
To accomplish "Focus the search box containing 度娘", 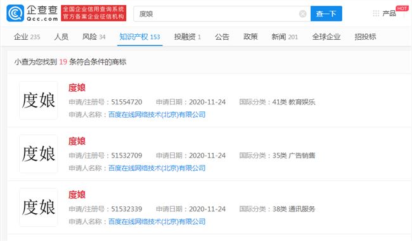I will (222, 14).
